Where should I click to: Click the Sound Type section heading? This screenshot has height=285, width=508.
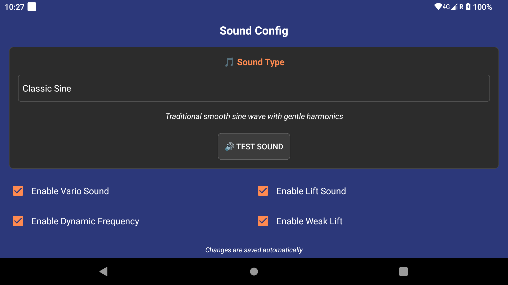point(261,62)
